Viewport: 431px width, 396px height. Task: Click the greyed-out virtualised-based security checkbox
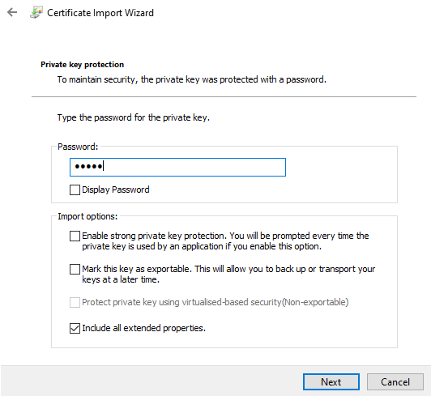75,302
